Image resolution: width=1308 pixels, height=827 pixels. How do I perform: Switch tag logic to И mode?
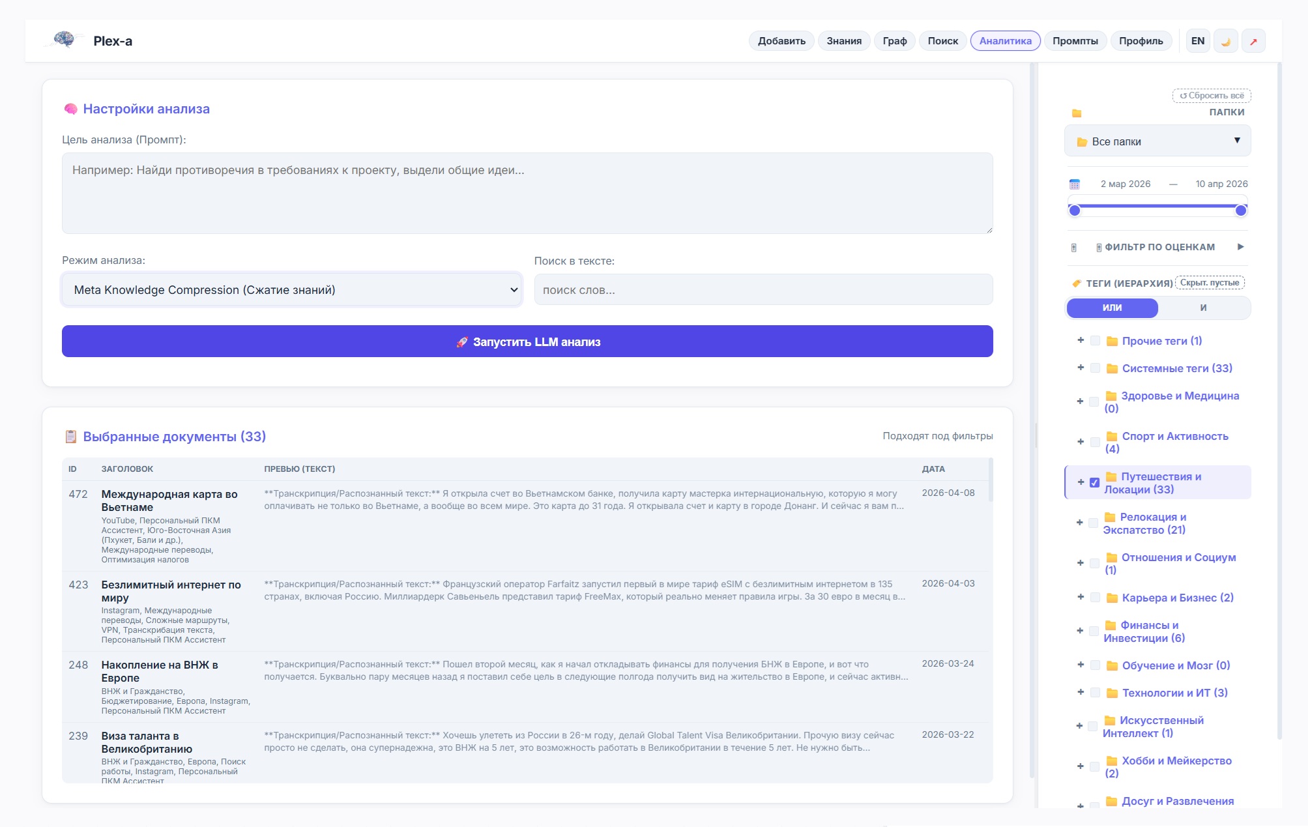tap(1203, 308)
